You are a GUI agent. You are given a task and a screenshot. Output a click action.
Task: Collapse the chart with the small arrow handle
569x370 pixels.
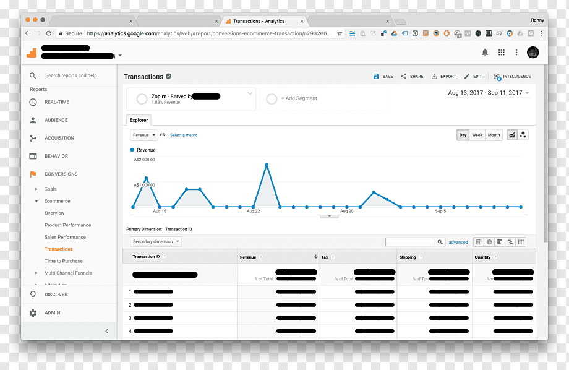click(x=329, y=216)
